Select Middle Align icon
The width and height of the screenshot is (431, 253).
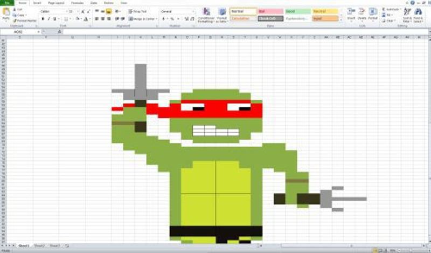coord(103,11)
